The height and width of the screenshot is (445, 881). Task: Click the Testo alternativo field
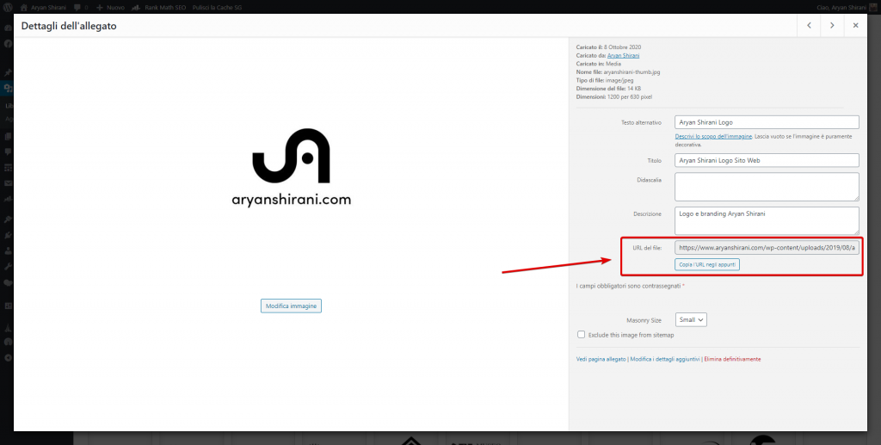767,122
